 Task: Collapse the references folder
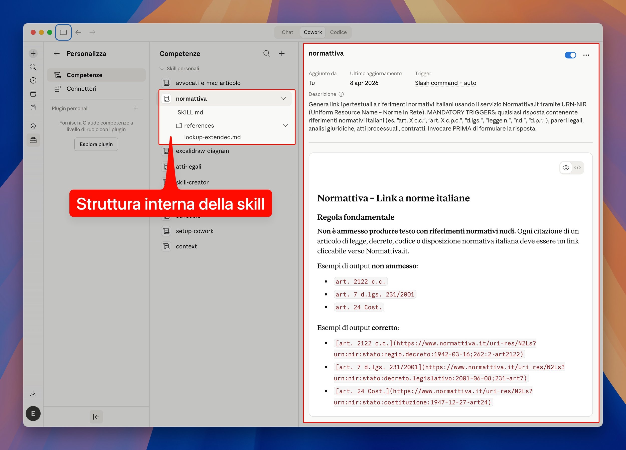285,126
